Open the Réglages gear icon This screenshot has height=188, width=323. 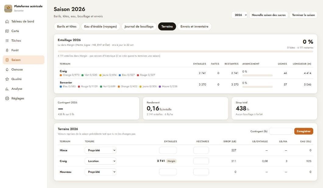(7, 99)
